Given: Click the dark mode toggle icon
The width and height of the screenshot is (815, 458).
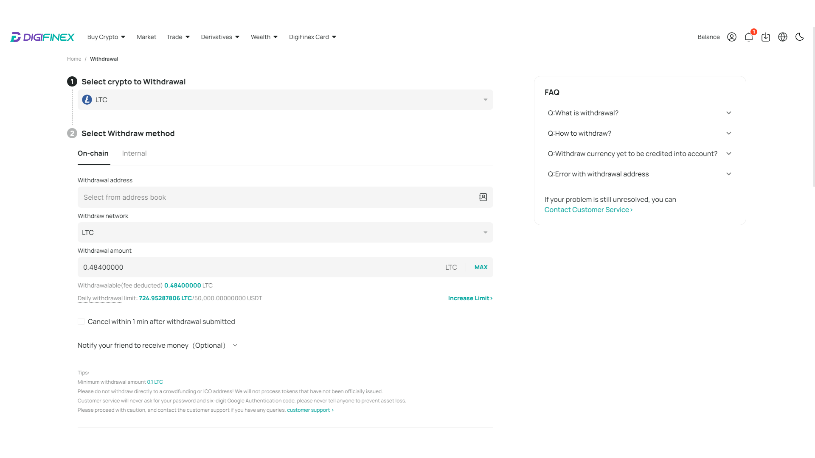Looking at the screenshot, I should point(800,37).
